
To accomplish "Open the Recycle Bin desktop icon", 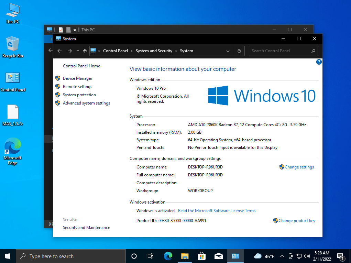I will (x=13, y=47).
